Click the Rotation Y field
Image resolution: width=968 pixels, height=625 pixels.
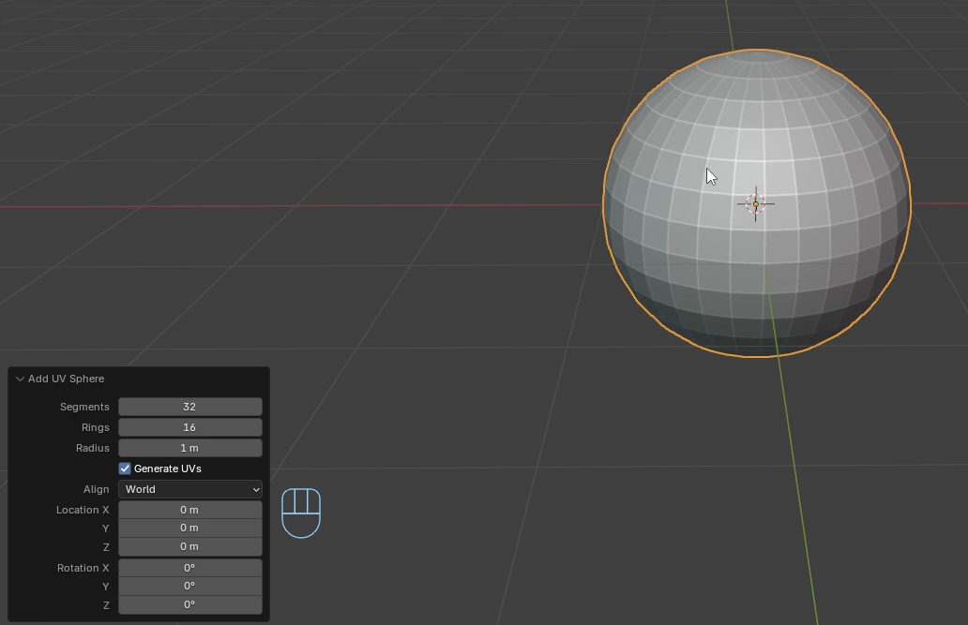tap(190, 587)
